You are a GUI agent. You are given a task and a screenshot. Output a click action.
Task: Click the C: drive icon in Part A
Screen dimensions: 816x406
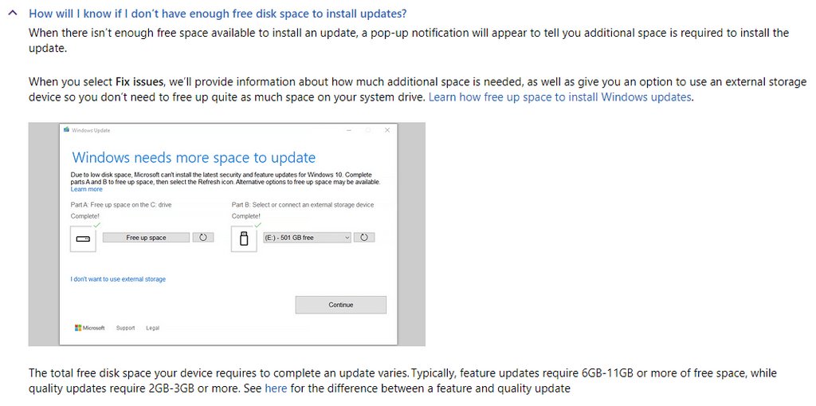(x=83, y=238)
